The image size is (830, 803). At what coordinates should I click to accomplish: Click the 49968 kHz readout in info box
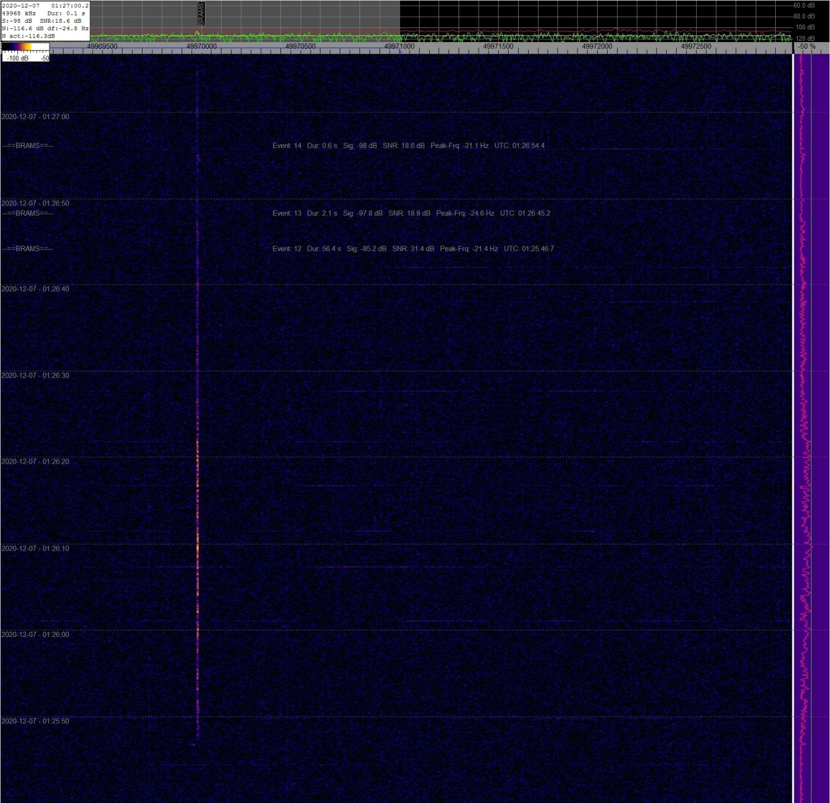17,13
